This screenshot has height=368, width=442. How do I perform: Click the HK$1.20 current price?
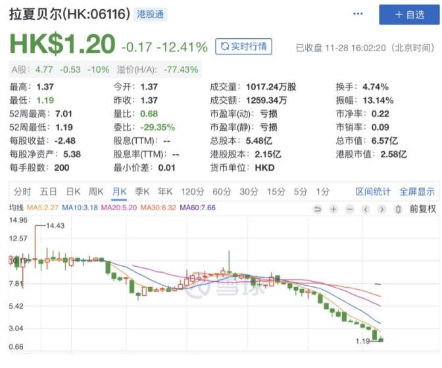click(62, 44)
